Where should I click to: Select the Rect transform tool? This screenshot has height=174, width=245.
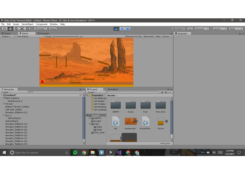[28, 29]
